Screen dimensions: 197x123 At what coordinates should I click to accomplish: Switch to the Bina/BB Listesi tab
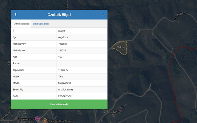(41, 24)
